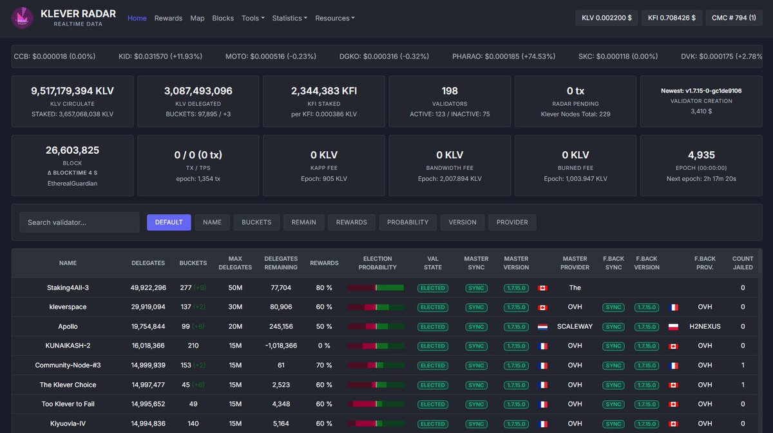Click the election probability bar for Too Klever to Fail

(376, 404)
